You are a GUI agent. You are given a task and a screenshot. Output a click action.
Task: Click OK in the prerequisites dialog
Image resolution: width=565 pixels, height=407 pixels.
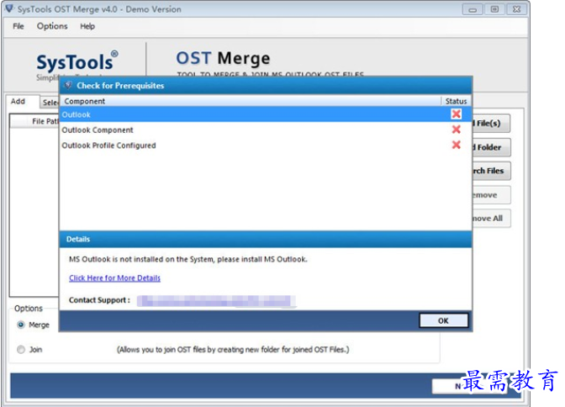point(444,320)
